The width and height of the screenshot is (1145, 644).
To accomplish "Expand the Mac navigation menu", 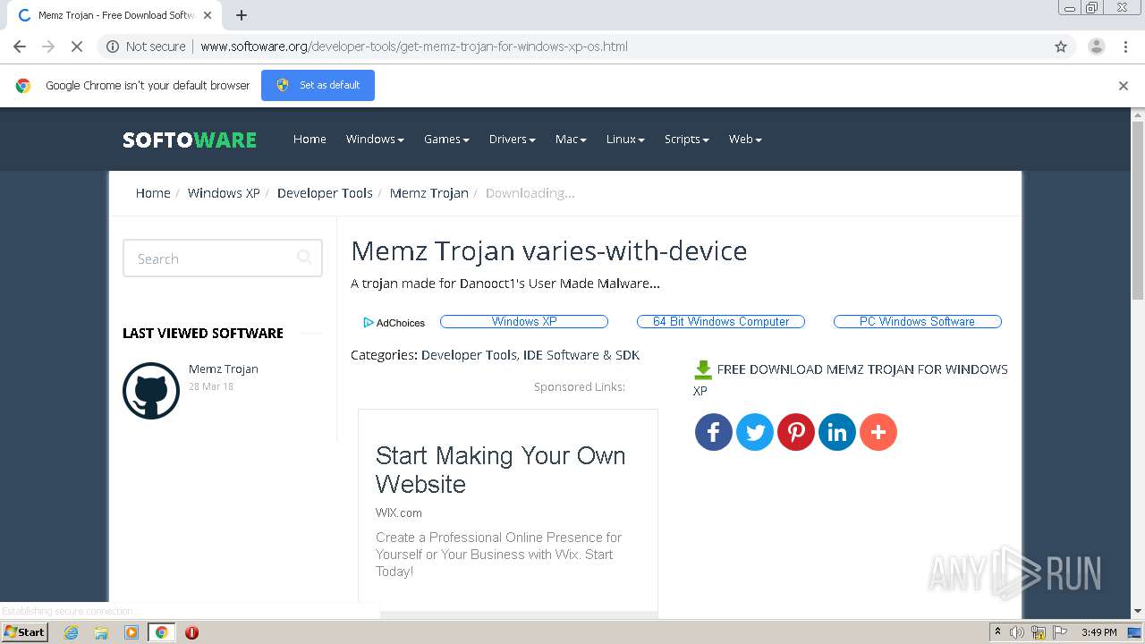I will click(x=571, y=139).
